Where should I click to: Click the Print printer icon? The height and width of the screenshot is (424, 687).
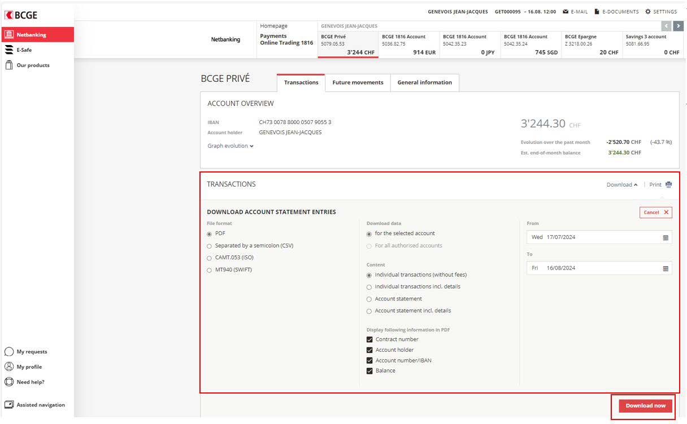tap(669, 185)
